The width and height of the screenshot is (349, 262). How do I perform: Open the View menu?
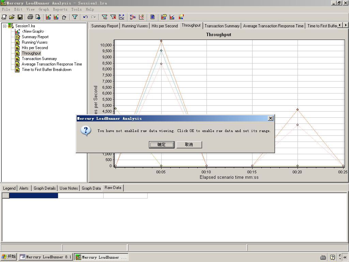[30, 9]
